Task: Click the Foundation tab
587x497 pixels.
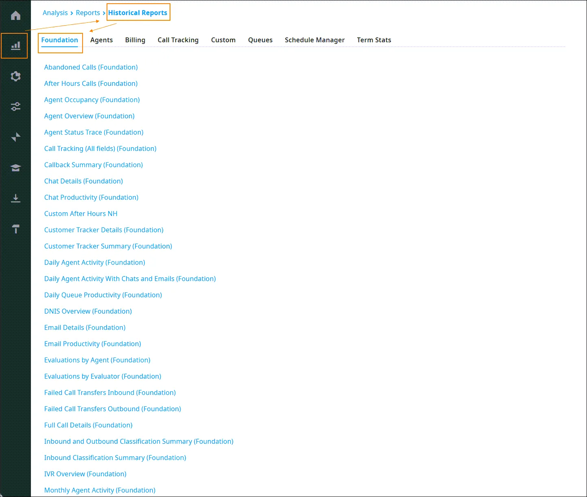Action: (59, 40)
